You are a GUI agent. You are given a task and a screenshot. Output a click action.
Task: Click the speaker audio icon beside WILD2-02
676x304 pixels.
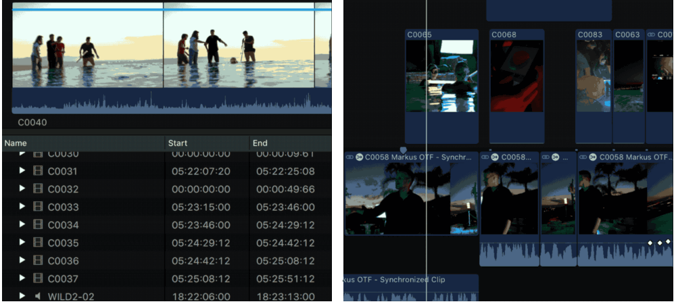tap(38, 297)
